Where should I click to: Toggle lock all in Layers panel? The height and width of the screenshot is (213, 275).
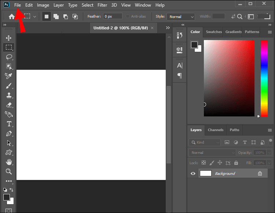pos(236,163)
